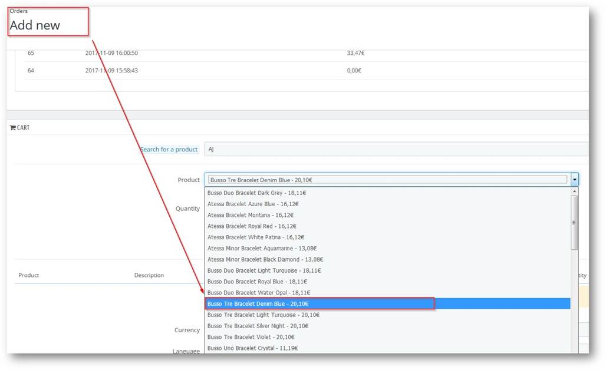606x370 pixels.
Task: Click the Search for a product label
Action: 169,149
